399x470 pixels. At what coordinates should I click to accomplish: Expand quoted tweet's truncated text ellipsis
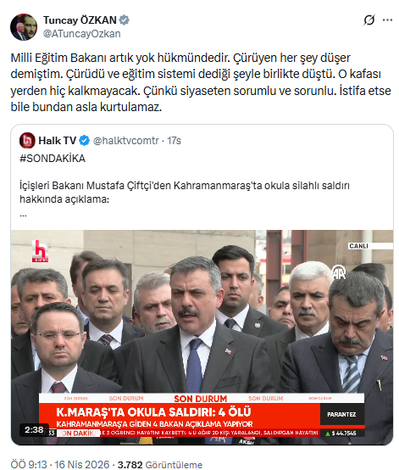23,215
